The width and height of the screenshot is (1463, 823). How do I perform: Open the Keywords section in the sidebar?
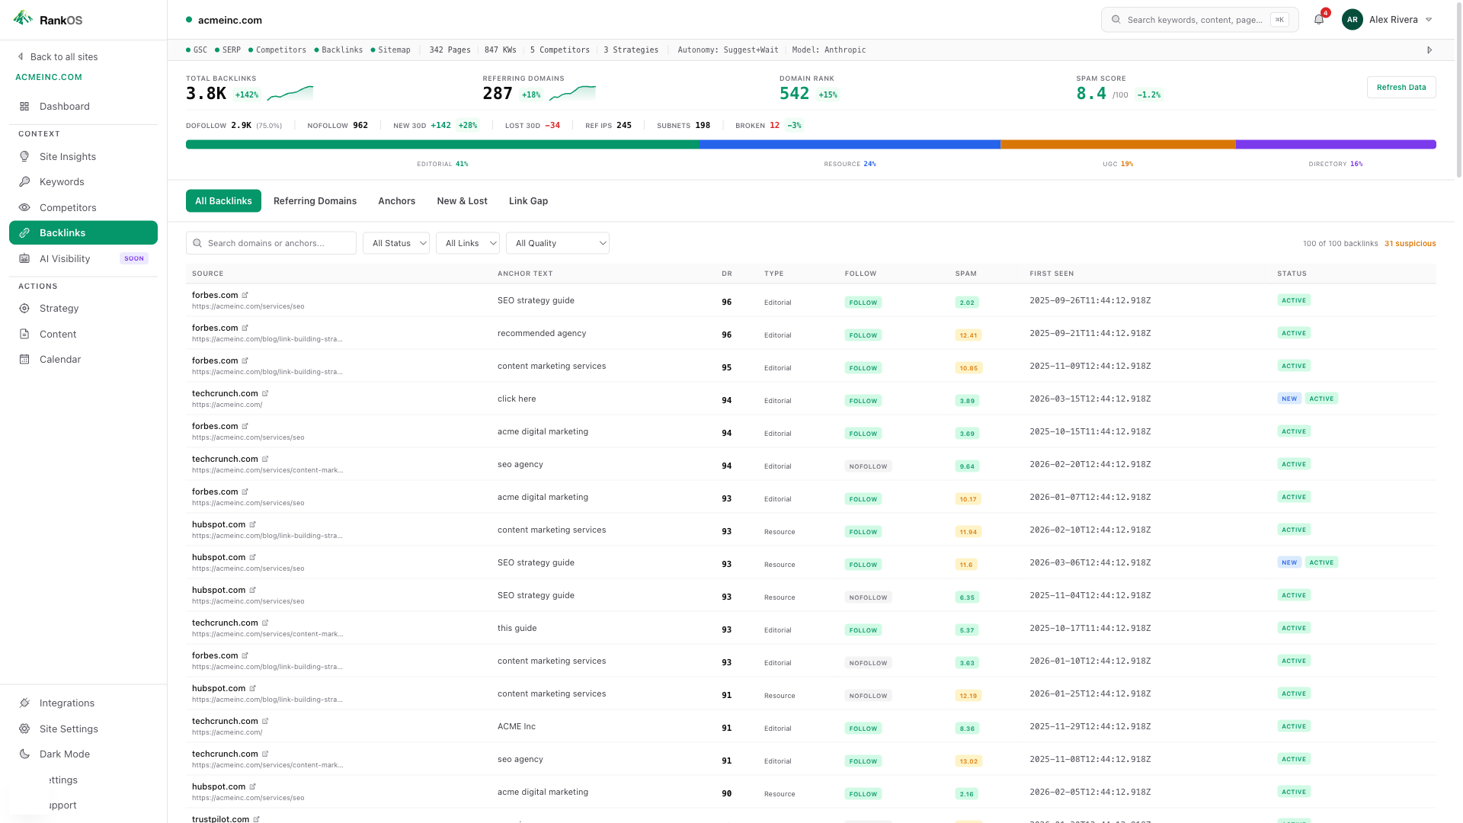(x=62, y=181)
